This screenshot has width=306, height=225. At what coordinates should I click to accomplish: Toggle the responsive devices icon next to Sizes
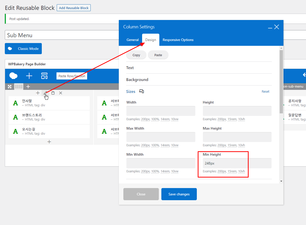click(142, 91)
